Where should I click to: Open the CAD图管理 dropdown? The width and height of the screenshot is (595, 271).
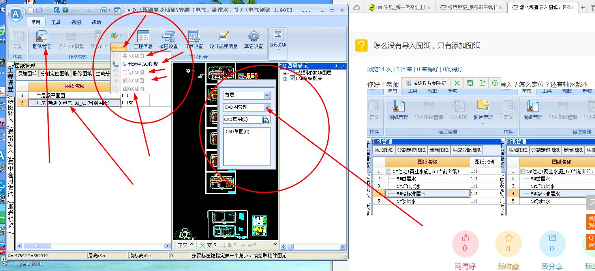point(267,107)
